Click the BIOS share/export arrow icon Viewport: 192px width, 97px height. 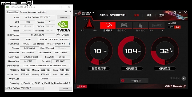click(x=58, y=35)
